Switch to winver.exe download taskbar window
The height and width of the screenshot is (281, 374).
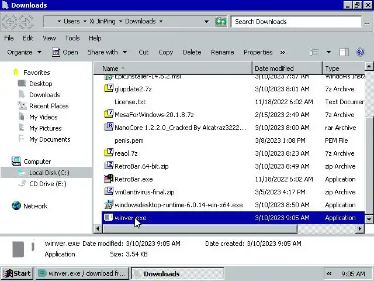[82, 273]
